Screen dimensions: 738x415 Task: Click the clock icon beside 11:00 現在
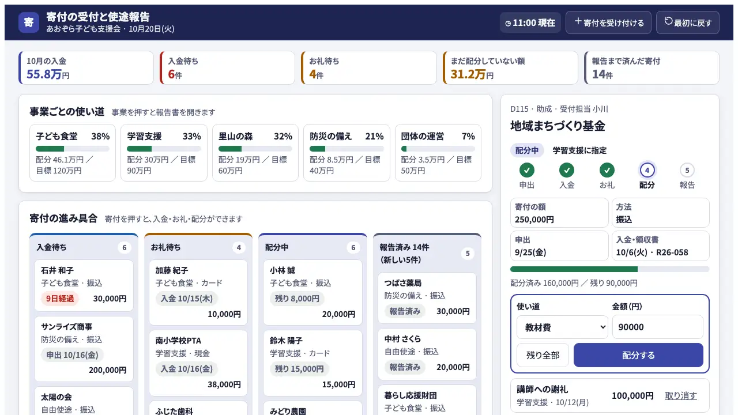508,23
